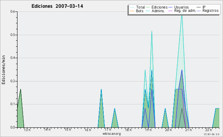The width and height of the screenshot is (223, 137).
Task: Select the Total legend label
Action: [140, 7]
